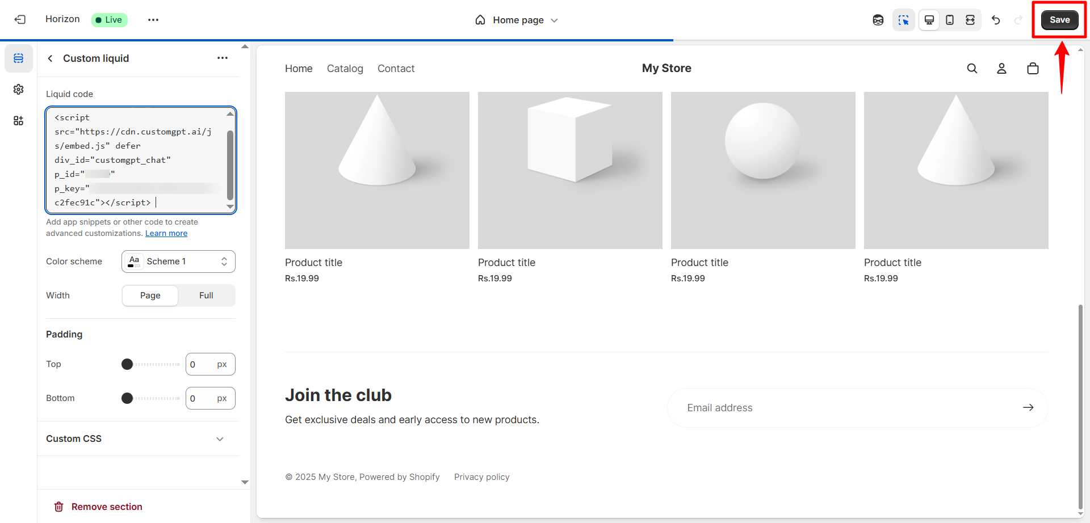1090x523 pixels.
Task: Redo the last change
Action: point(1018,20)
